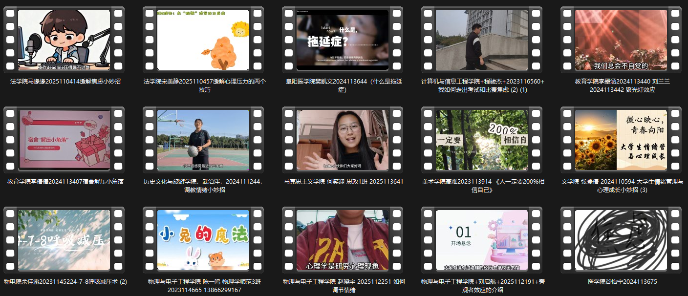The image size is (688, 296).
Task: Click the 教育学院李倩倩 宿舍解压小角落 file name
Action: (x=65, y=182)
